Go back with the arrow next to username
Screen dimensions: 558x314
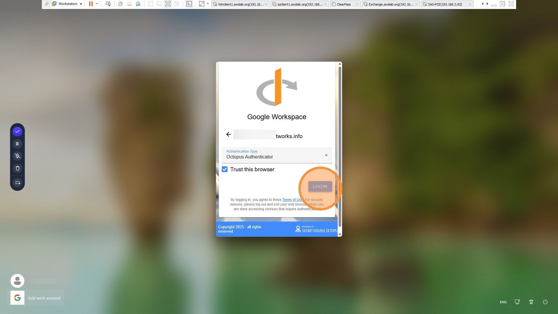click(228, 134)
